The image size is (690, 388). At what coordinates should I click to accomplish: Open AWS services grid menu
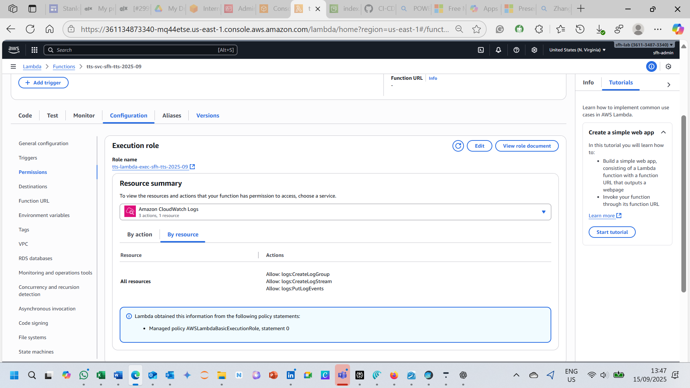click(x=34, y=50)
